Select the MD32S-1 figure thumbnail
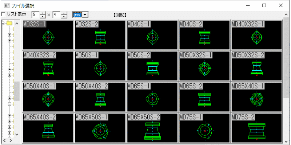The width and height of the screenshot is (291, 145). click(x=48, y=35)
